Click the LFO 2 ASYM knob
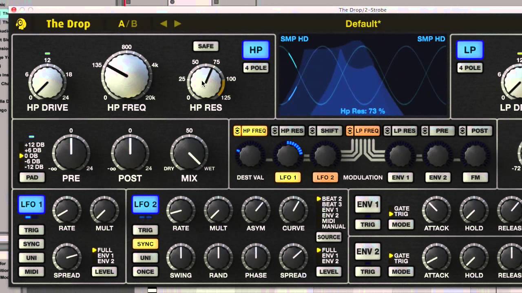The height and width of the screenshot is (293, 522). tap(256, 210)
